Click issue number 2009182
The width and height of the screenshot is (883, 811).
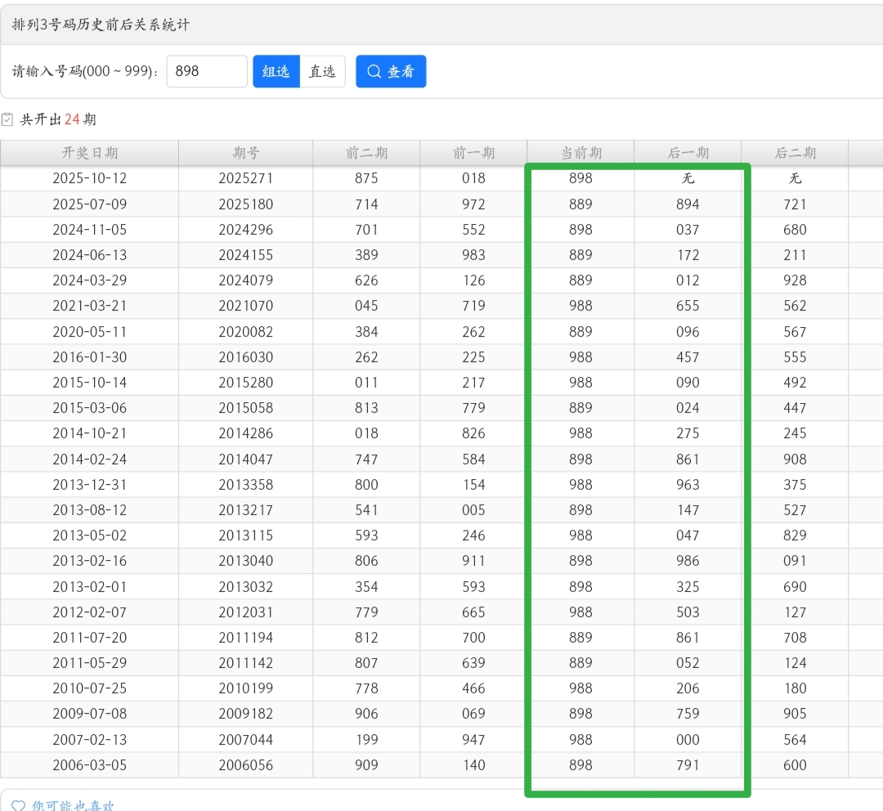(x=245, y=714)
